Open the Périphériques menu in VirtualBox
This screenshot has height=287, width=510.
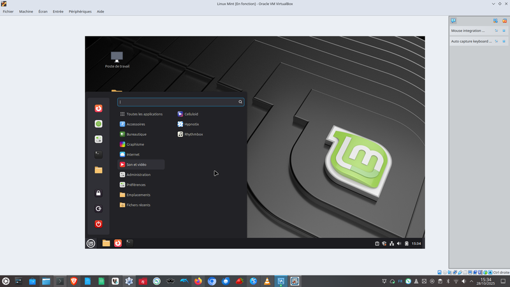80,11
